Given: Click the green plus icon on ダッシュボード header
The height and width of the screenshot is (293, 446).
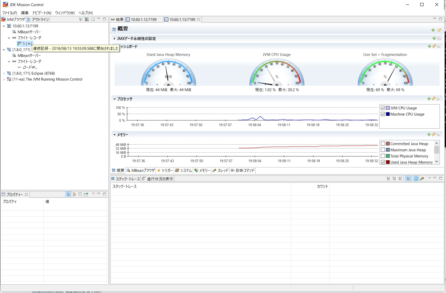Looking at the screenshot, I should (x=429, y=46).
